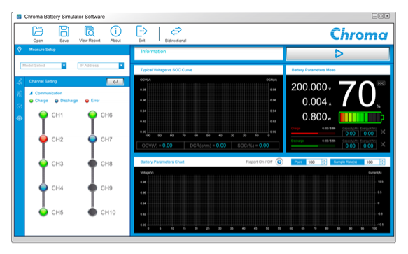Open the Model Select dropdown
The height and width of the screenshot is (254, 408).
tap(43, 66)
